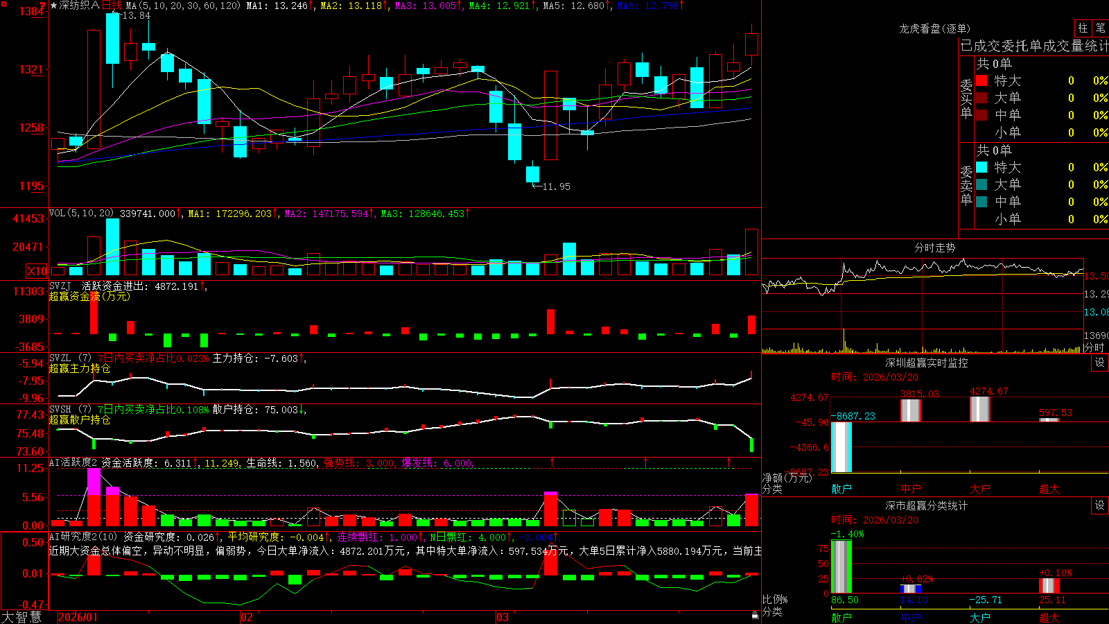Click the red question mark icon above the price axis
This screenshot has width=1109, height=624.
click(x=43, y=6)
